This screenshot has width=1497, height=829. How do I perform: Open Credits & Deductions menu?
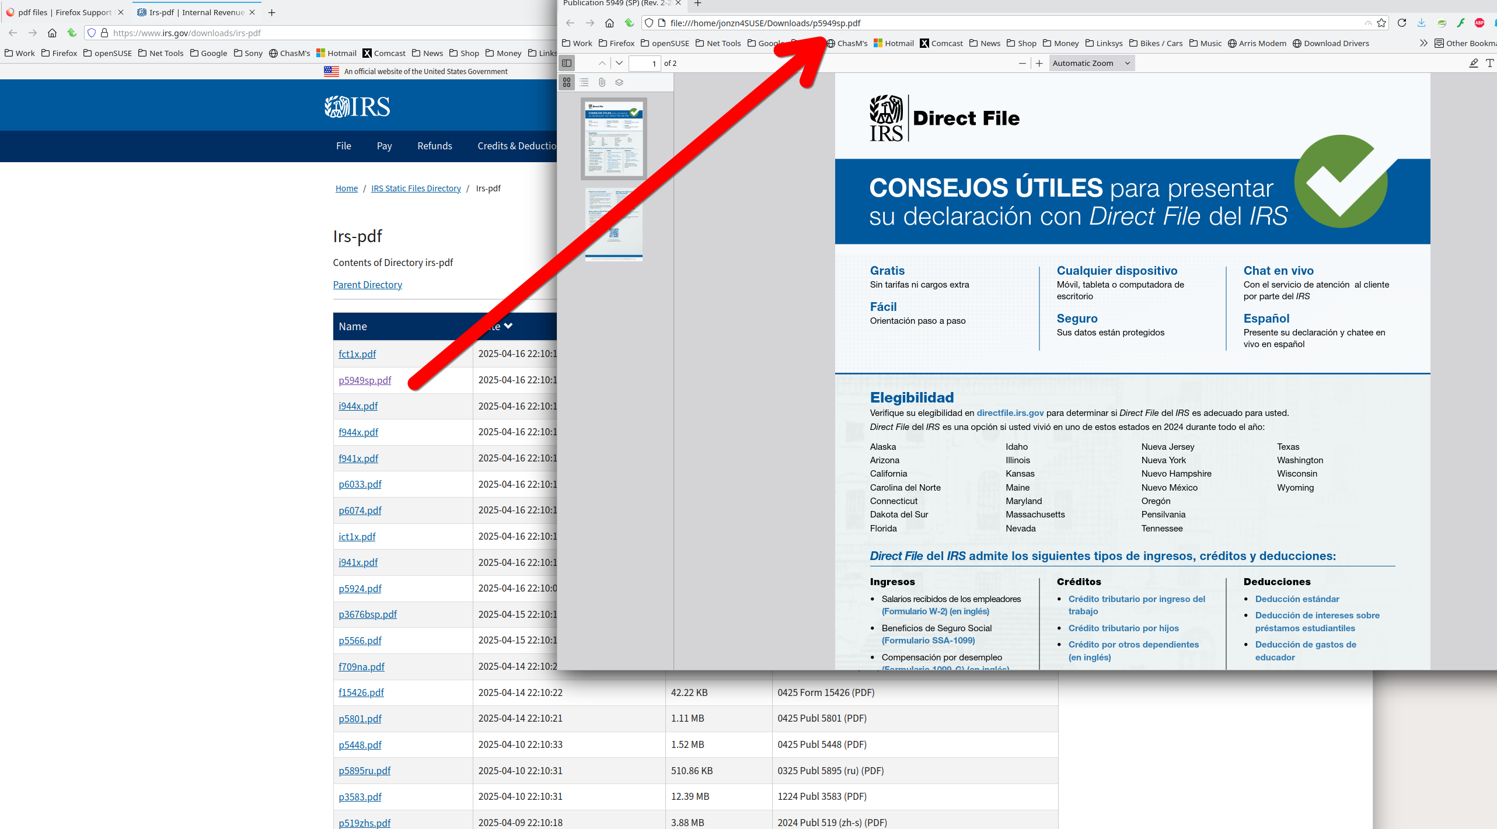click(x=517, y=146)
